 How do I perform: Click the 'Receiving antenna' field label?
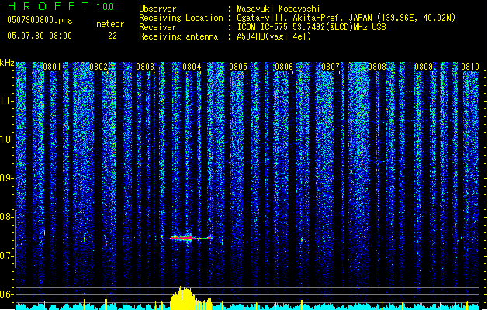click(178, 36)
